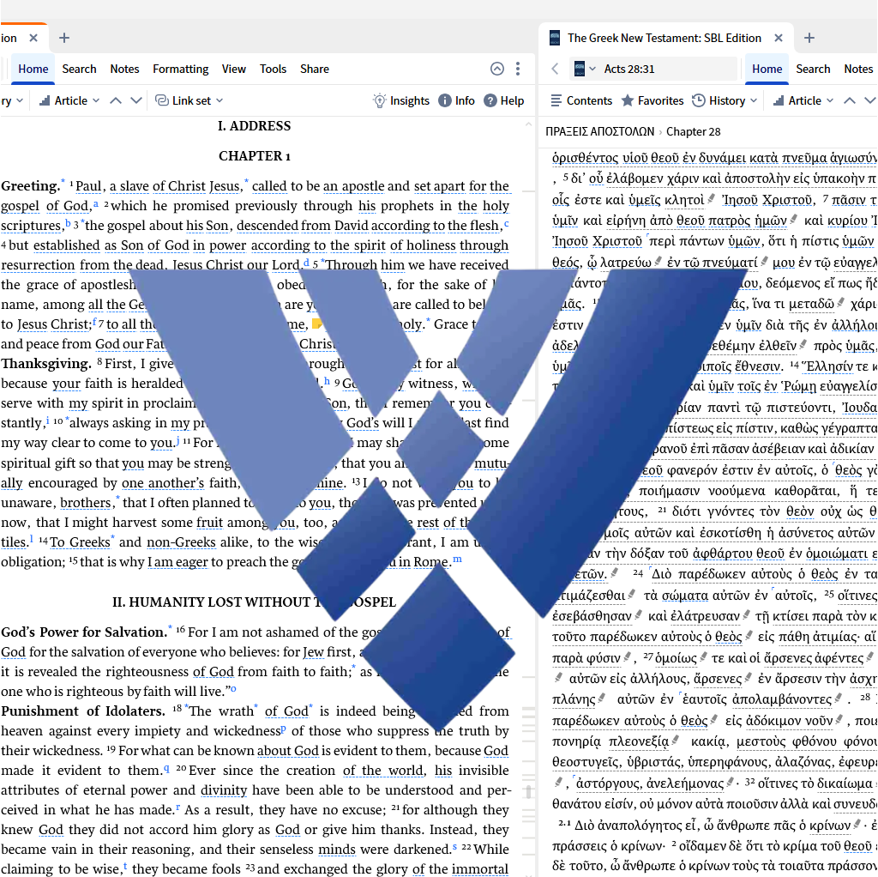
Task: Open the Share tab
Action: pyautogui.click(x=314, y=69)
